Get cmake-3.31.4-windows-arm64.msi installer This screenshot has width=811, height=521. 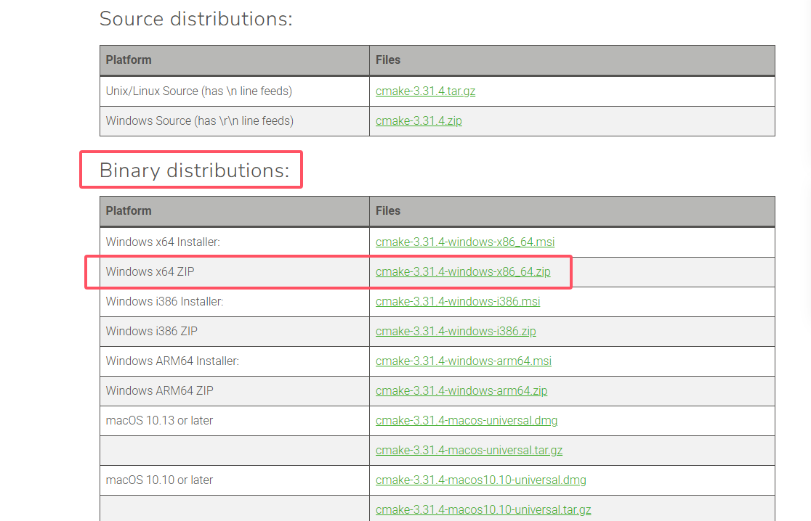464,361
